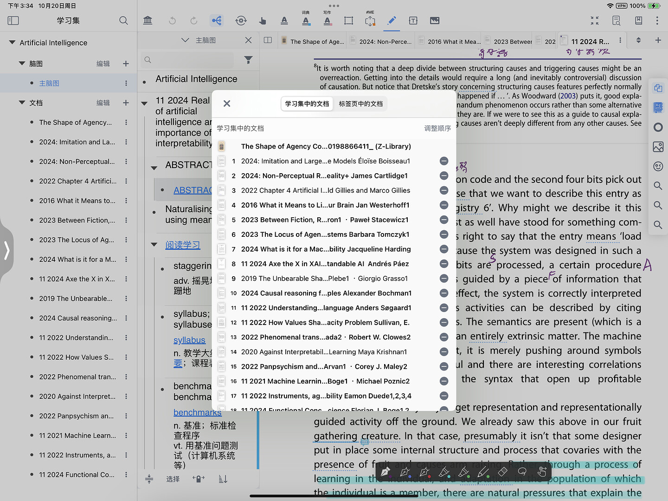Screen dimensions: 668x501
Task: Toggle the blue pen drawing mode
Action: [x=392, y=20]
